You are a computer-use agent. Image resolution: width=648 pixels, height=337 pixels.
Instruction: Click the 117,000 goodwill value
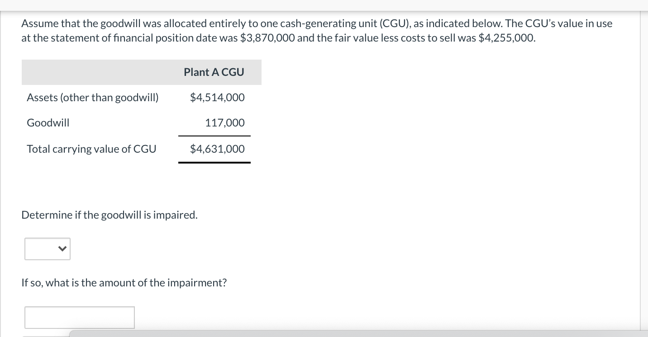(x=224, y=123)
